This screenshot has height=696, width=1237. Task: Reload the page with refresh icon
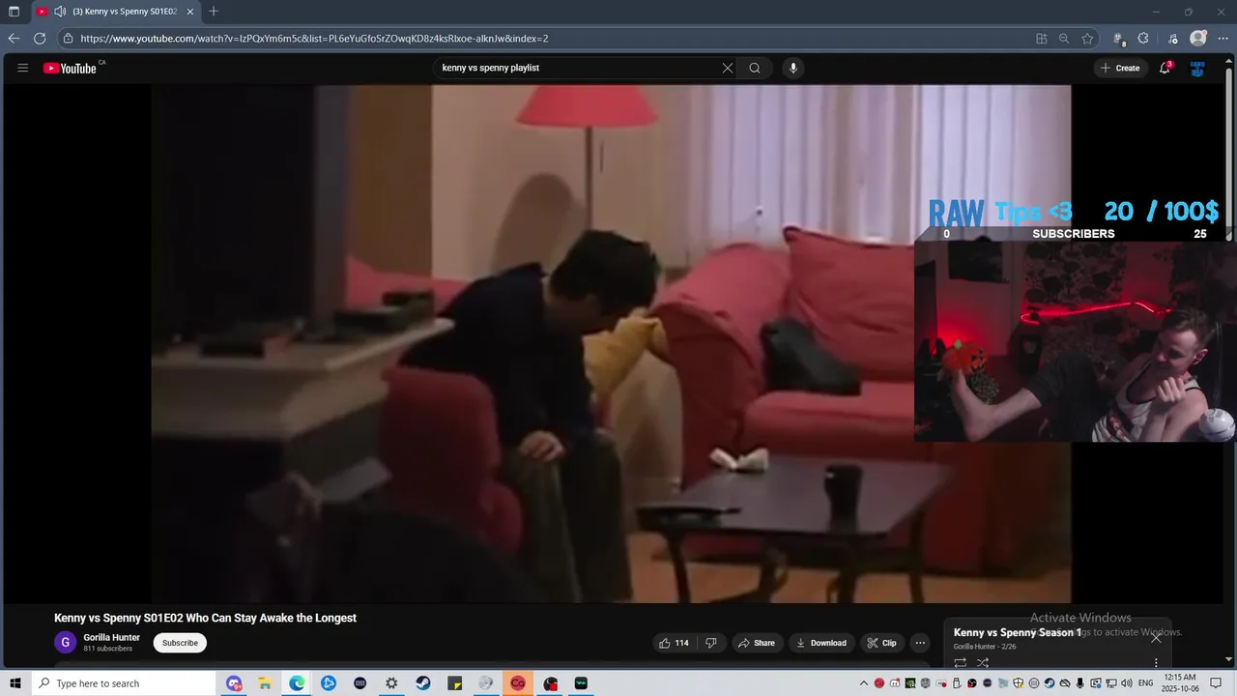point(40,39)
